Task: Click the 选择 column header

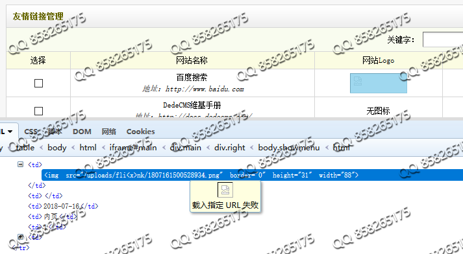Action: tap(38, 60)
